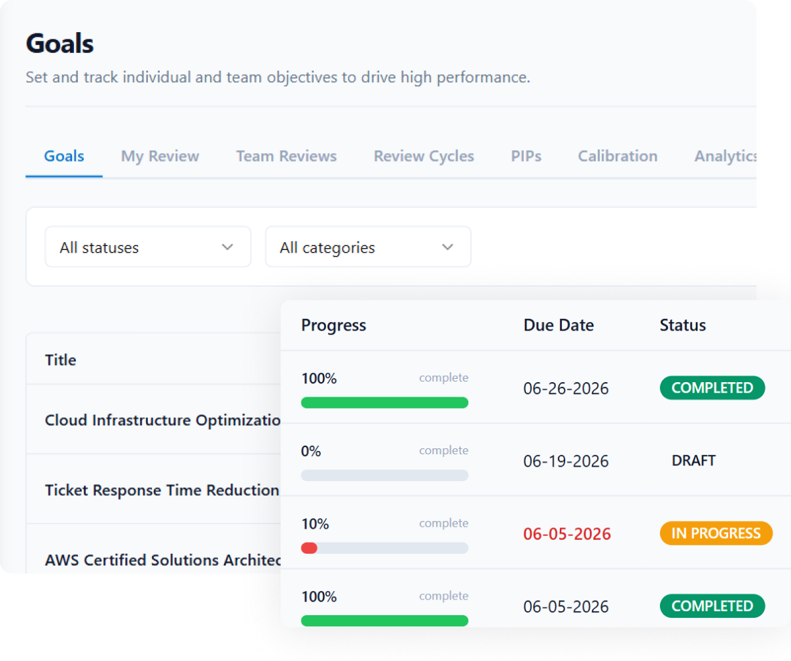Open the Calibration tab
Screen dimensions: 791x661
click(617, 156)
